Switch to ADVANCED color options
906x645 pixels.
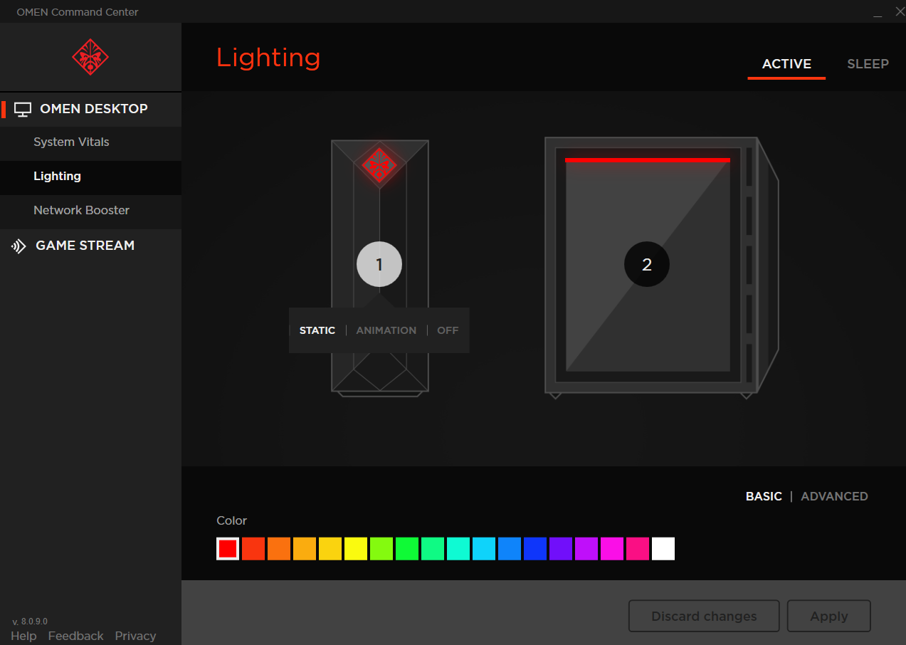tap(834, 496)
